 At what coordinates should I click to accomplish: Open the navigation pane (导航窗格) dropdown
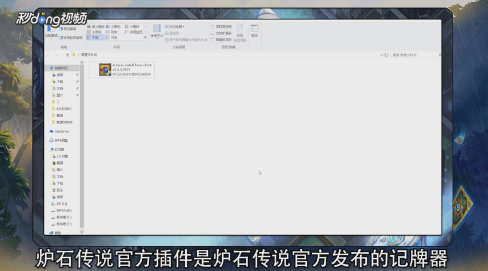tap(51, 33)
